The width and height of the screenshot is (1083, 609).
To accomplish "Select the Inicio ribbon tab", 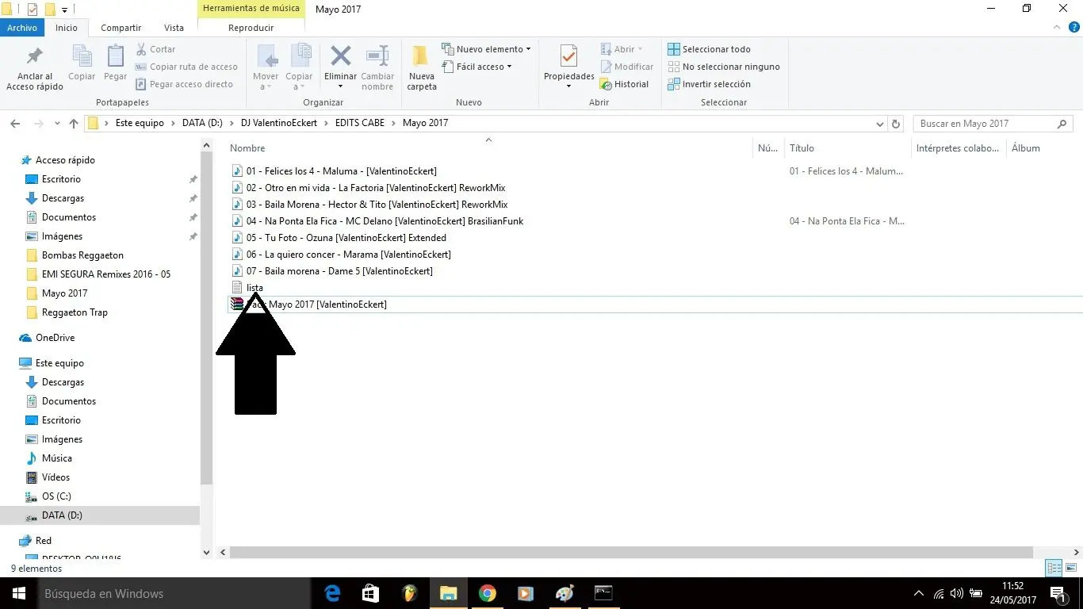I will point(67,28).
